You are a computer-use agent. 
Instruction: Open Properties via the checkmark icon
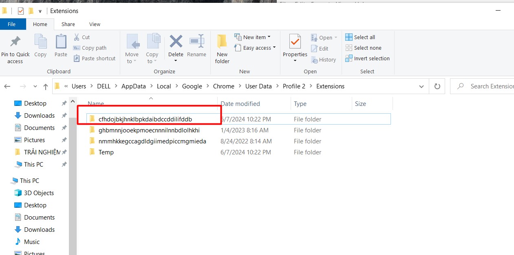(x=295, y=42)
